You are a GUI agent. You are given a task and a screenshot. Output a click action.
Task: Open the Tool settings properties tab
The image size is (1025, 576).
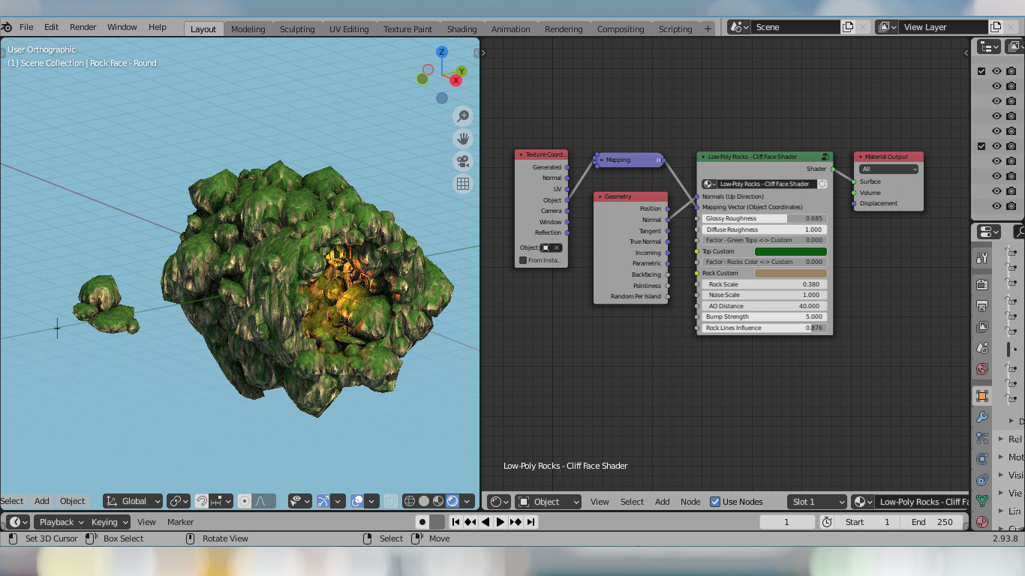coord(982,258)
